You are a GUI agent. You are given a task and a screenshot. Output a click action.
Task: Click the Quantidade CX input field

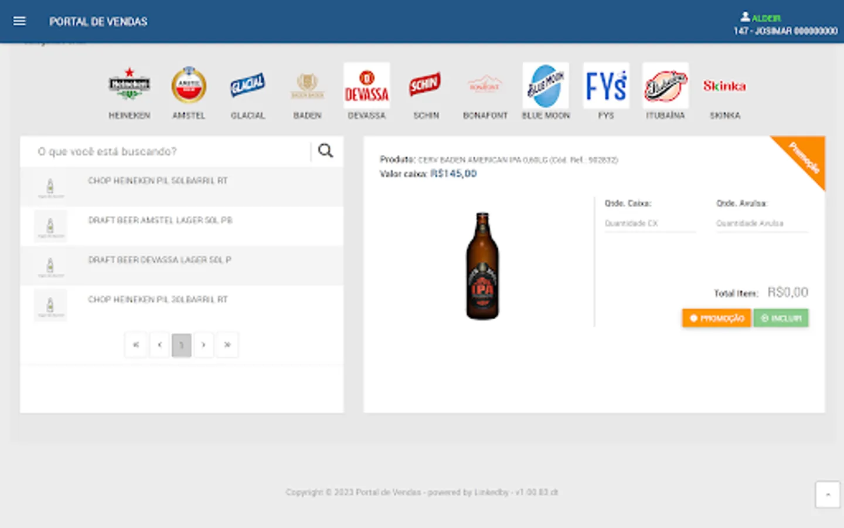point(650,224)
